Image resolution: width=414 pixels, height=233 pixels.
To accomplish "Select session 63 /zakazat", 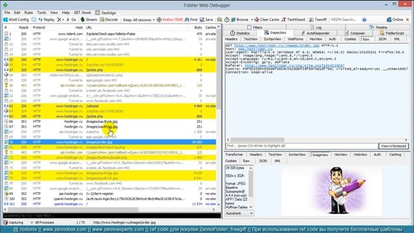I will (x=109, y=106).
